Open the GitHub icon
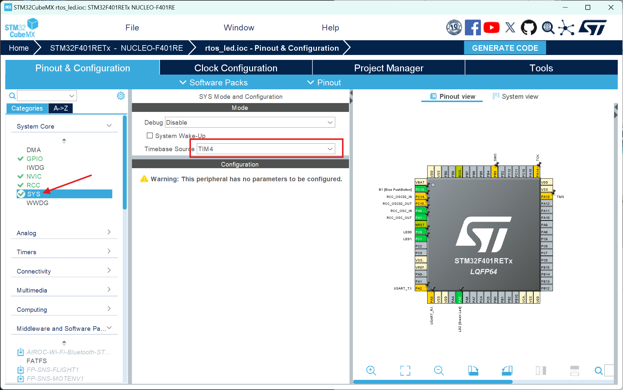Viewport: 623px width, 390px height. click(x=529, y=27)
